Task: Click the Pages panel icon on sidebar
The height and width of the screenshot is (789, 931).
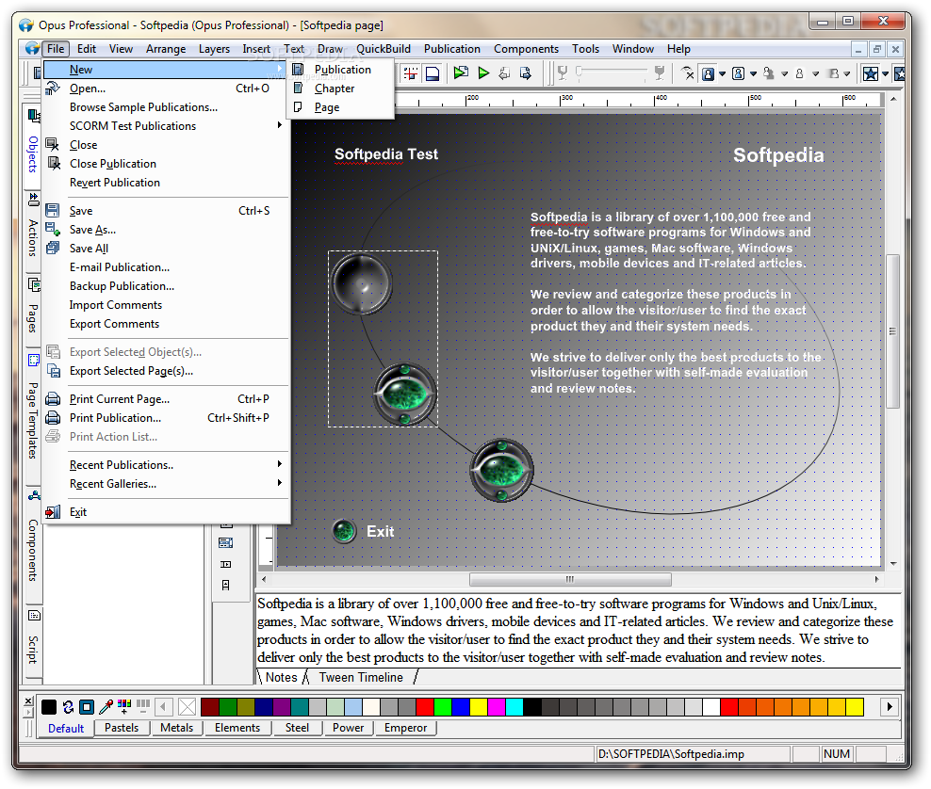Action: [34, 285]
